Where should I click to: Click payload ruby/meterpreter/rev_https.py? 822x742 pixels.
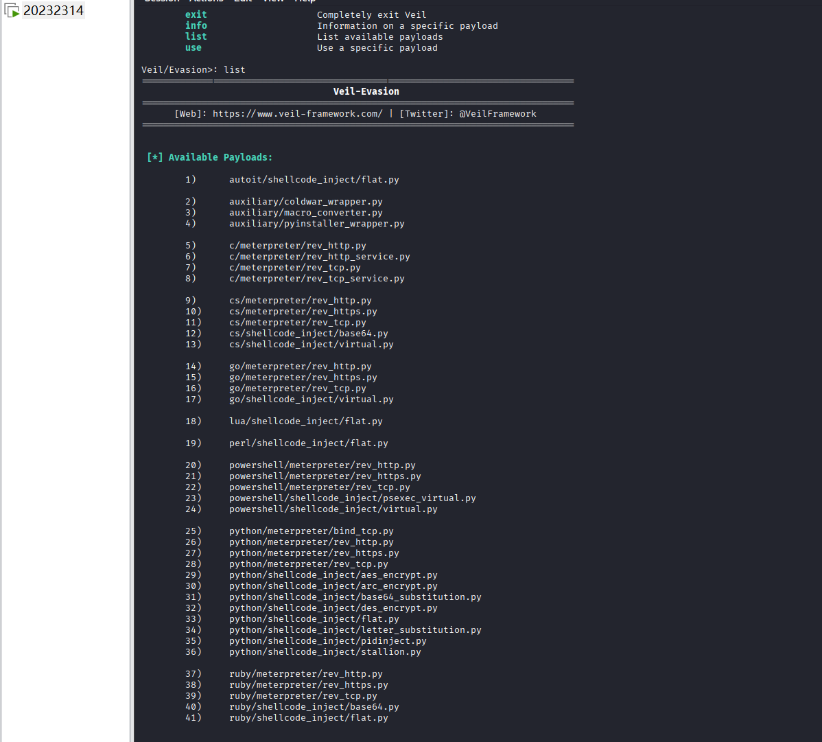point(309,685)
